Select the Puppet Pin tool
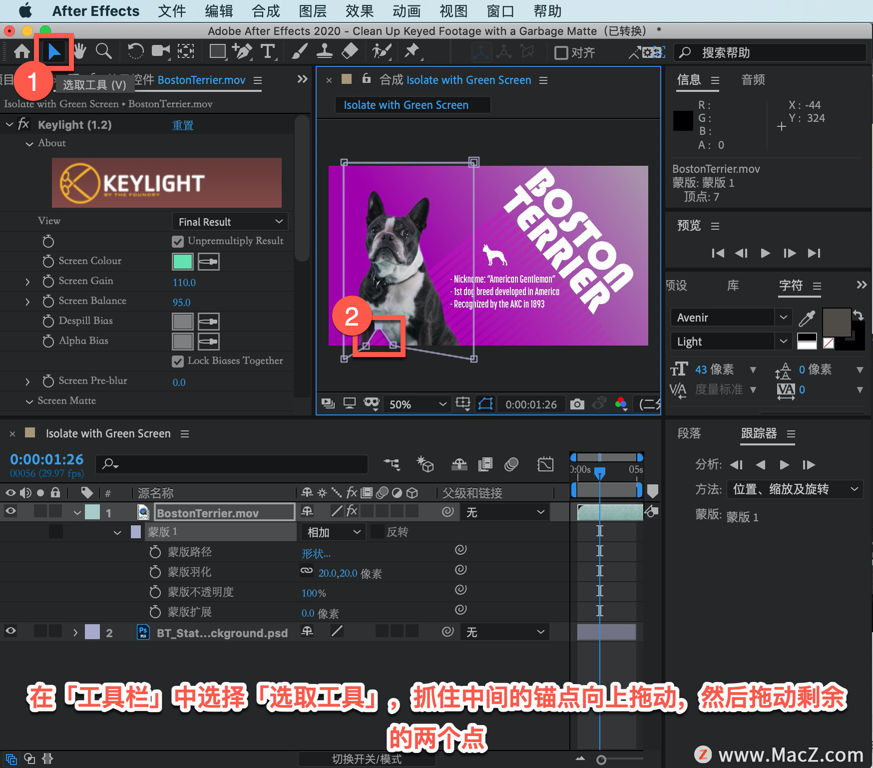 click(x=412, y=51)
